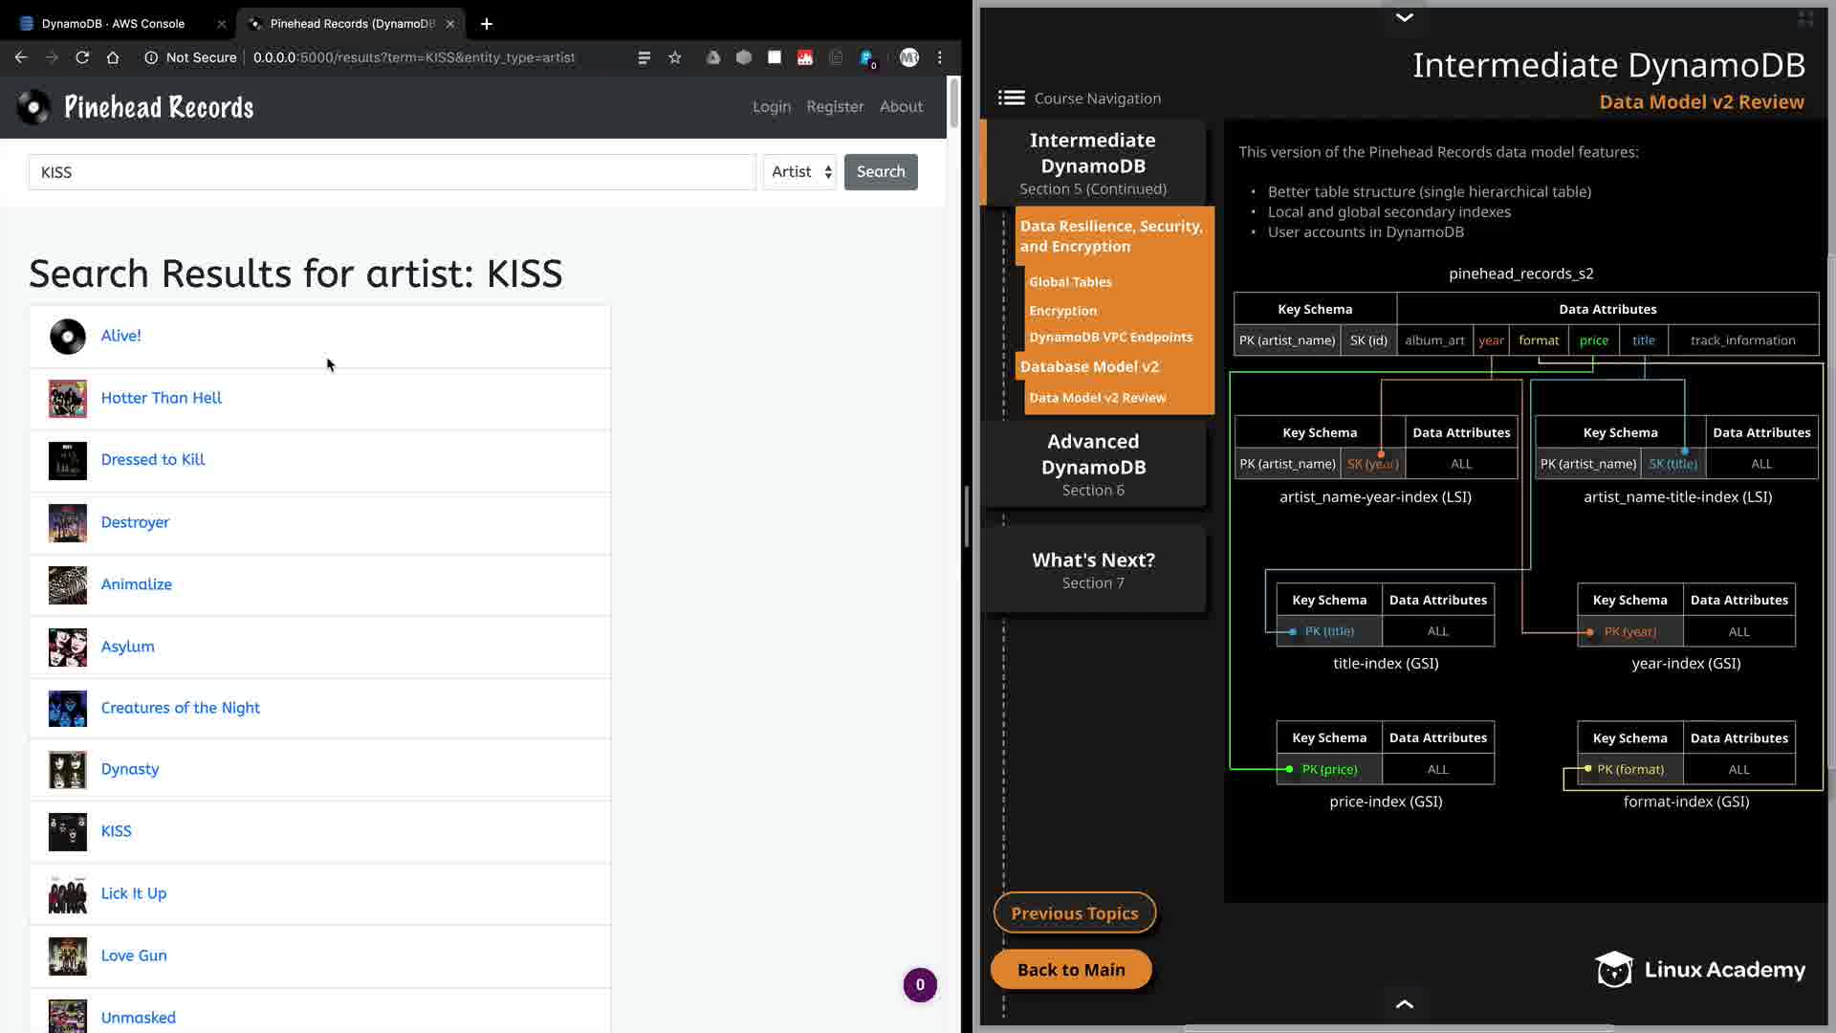Click the Destroyer album cover thumbnail
Image resolution: width=1836 pixels, height=1033 pixels.
(x=68, y=523)
